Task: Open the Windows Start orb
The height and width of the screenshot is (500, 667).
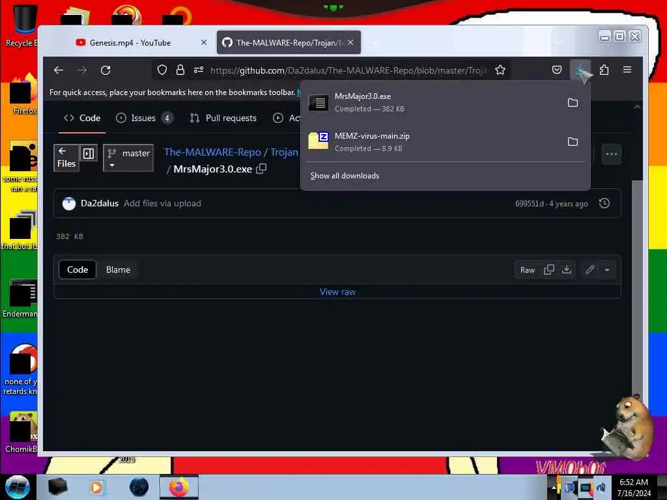Action: tap(18, 487)
